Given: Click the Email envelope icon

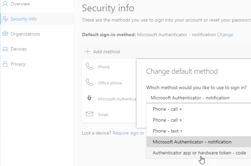Looking at the screenshot, I should point(89,114).
